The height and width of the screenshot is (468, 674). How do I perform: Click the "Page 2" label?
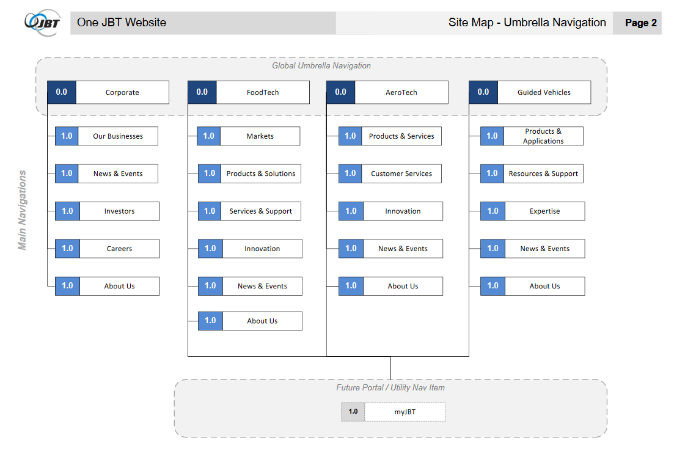tap(641, 23)
